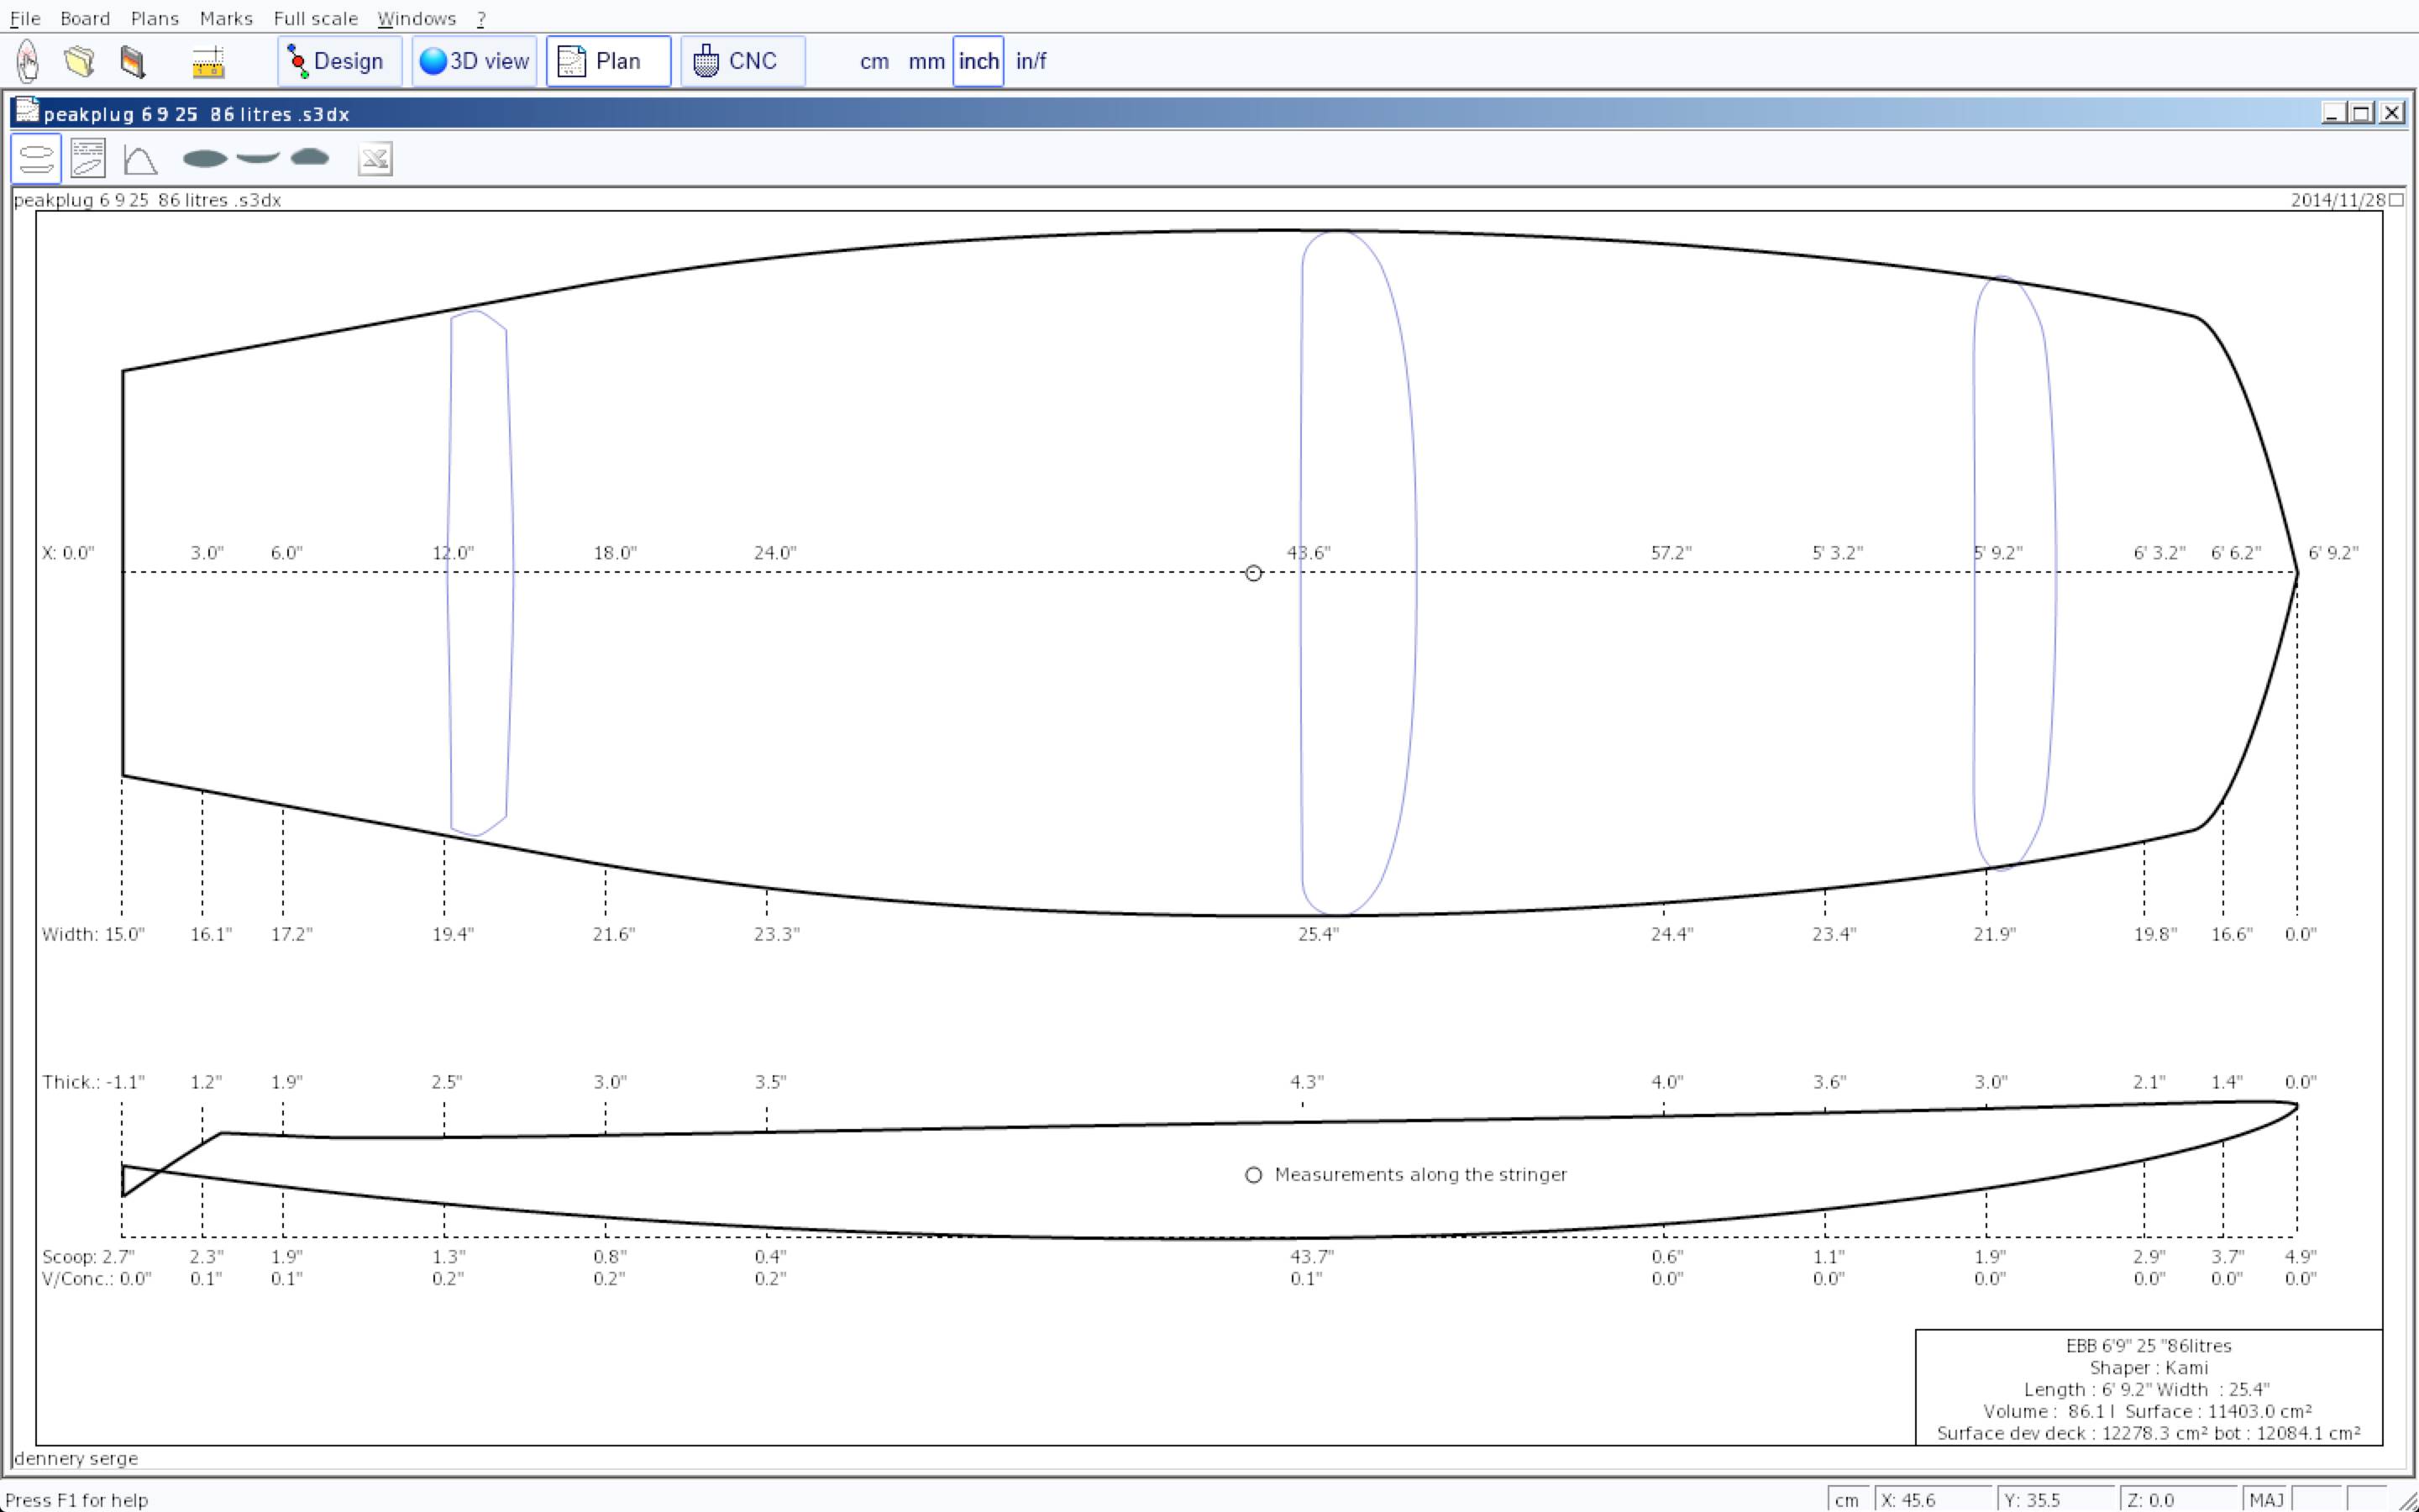Open the Marks menu
This screenshot has width=2419, height=1512.
[x=226, y=18]
